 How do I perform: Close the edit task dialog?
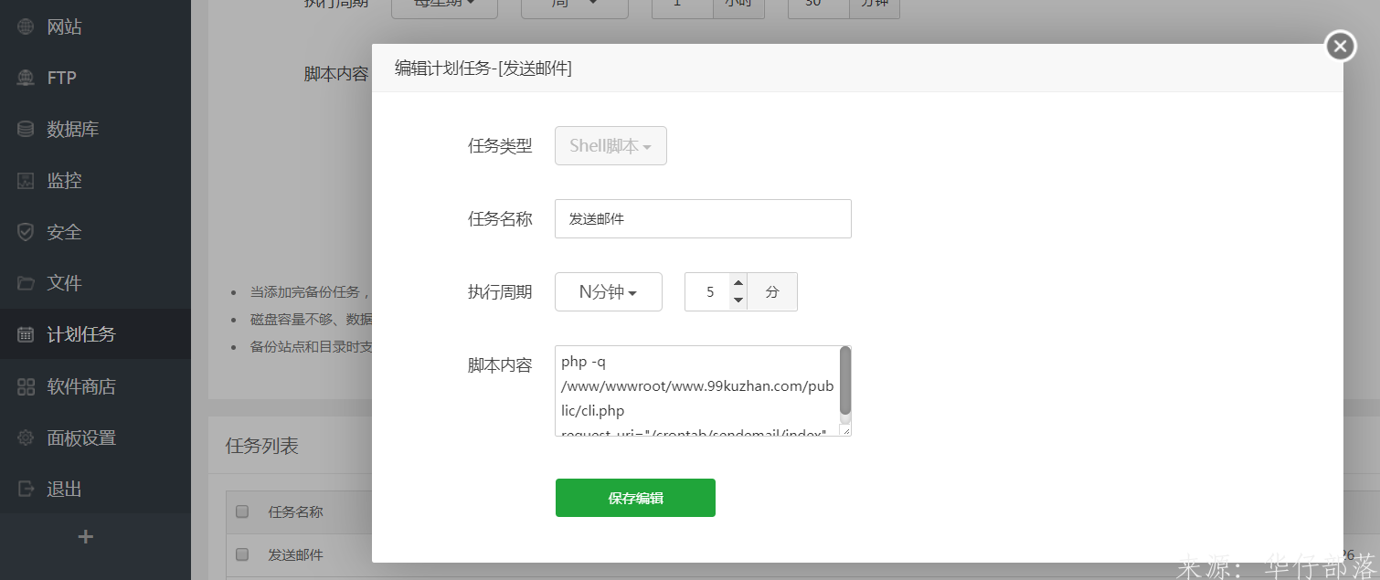(x=1340, y=46)
